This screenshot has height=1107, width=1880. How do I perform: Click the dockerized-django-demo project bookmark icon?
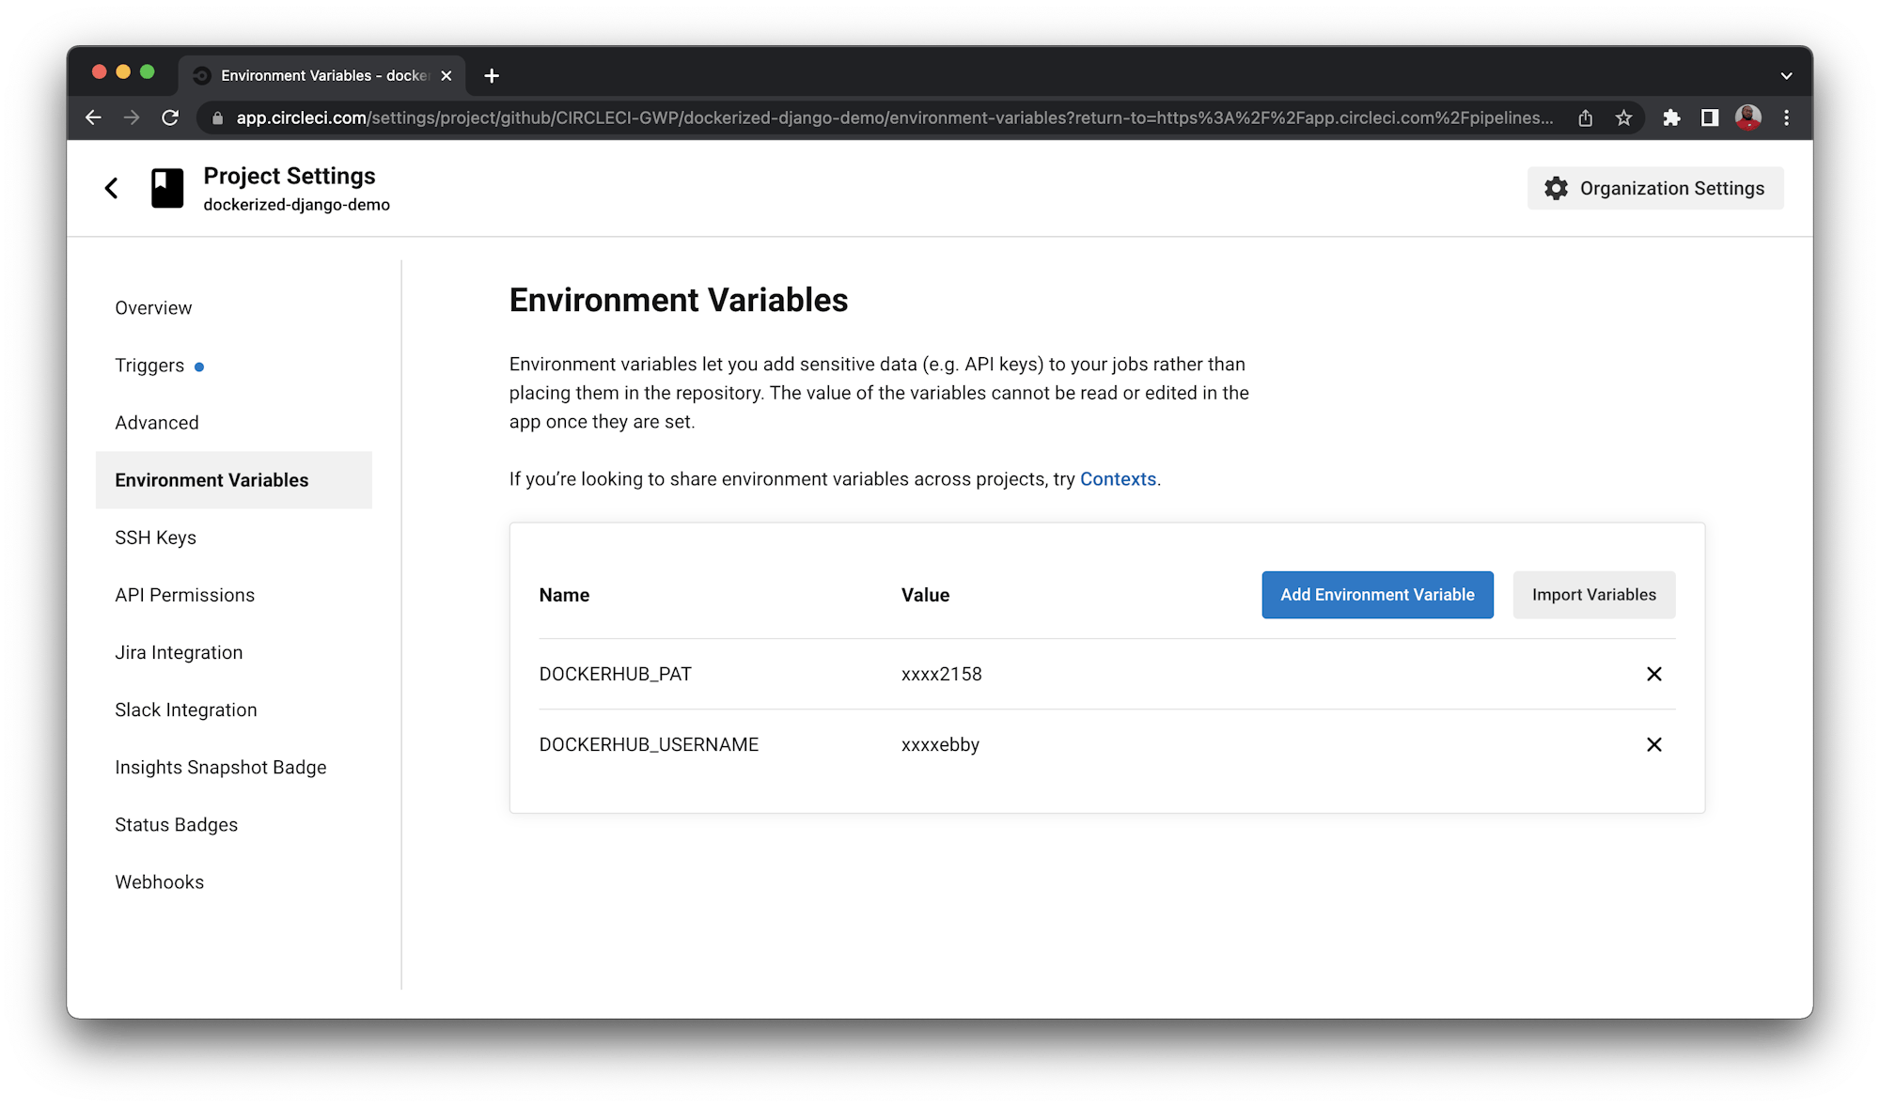(x=166, y=188)
